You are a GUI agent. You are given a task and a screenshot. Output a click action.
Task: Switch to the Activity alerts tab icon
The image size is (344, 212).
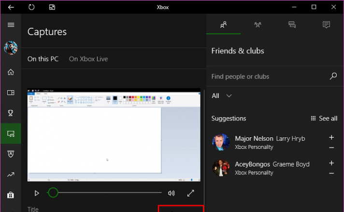pyautogui.click(x=326, y=25)
